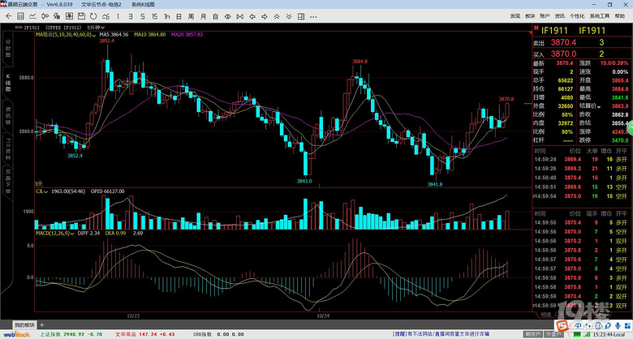Viewport: 633px width, 339px height.
Task: Click the 持仓 66127 value
Action: click(565, 88)
